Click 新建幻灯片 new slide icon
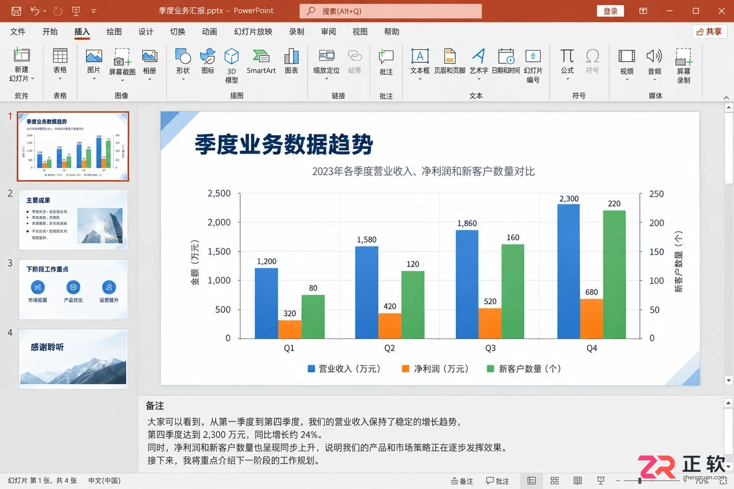 (21, 56)
